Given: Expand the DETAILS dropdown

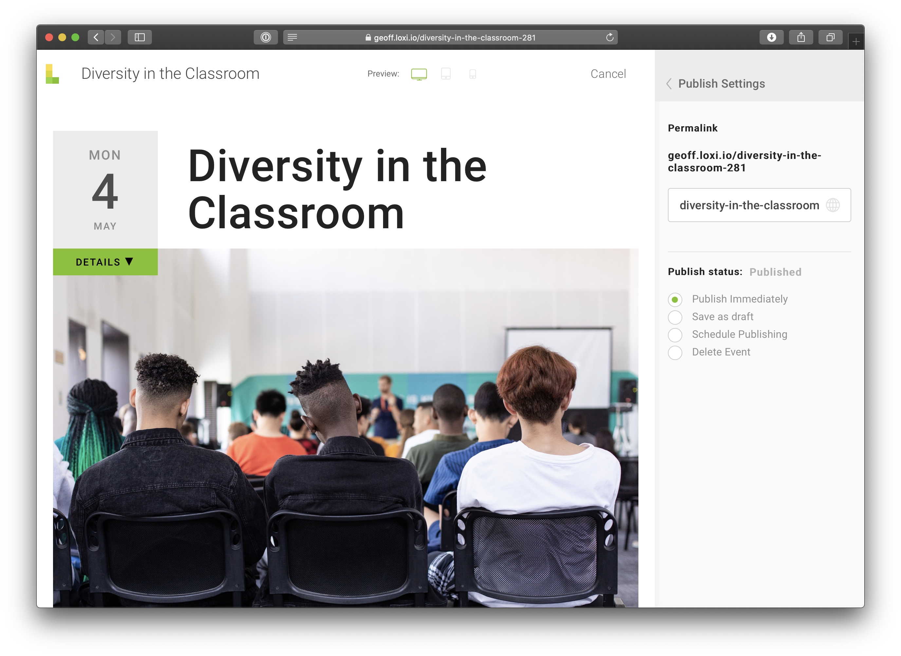Looking at the screenshot, I should [105, 262].
